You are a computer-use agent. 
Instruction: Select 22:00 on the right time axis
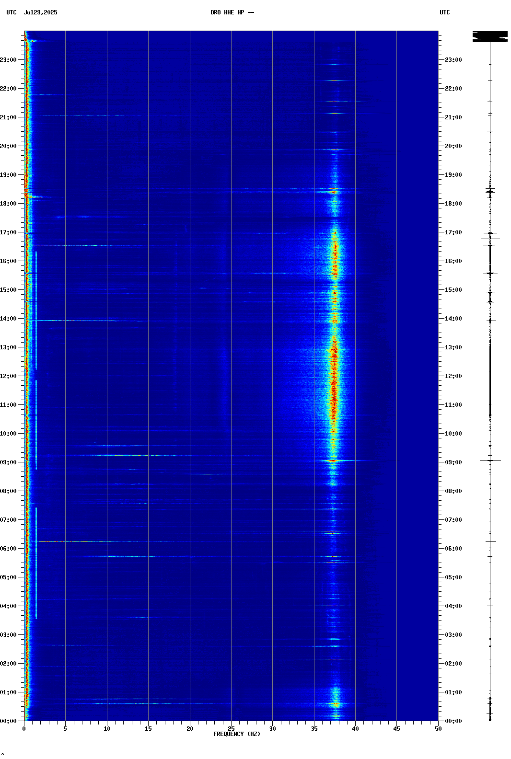[x=453, y=89]
